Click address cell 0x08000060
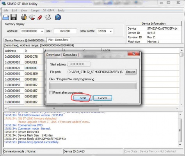185x156 pixels. coord(14,91)
